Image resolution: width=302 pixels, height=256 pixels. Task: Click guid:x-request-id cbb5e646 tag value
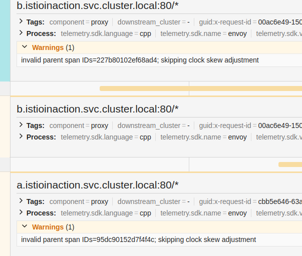click(x=280, y=201)
